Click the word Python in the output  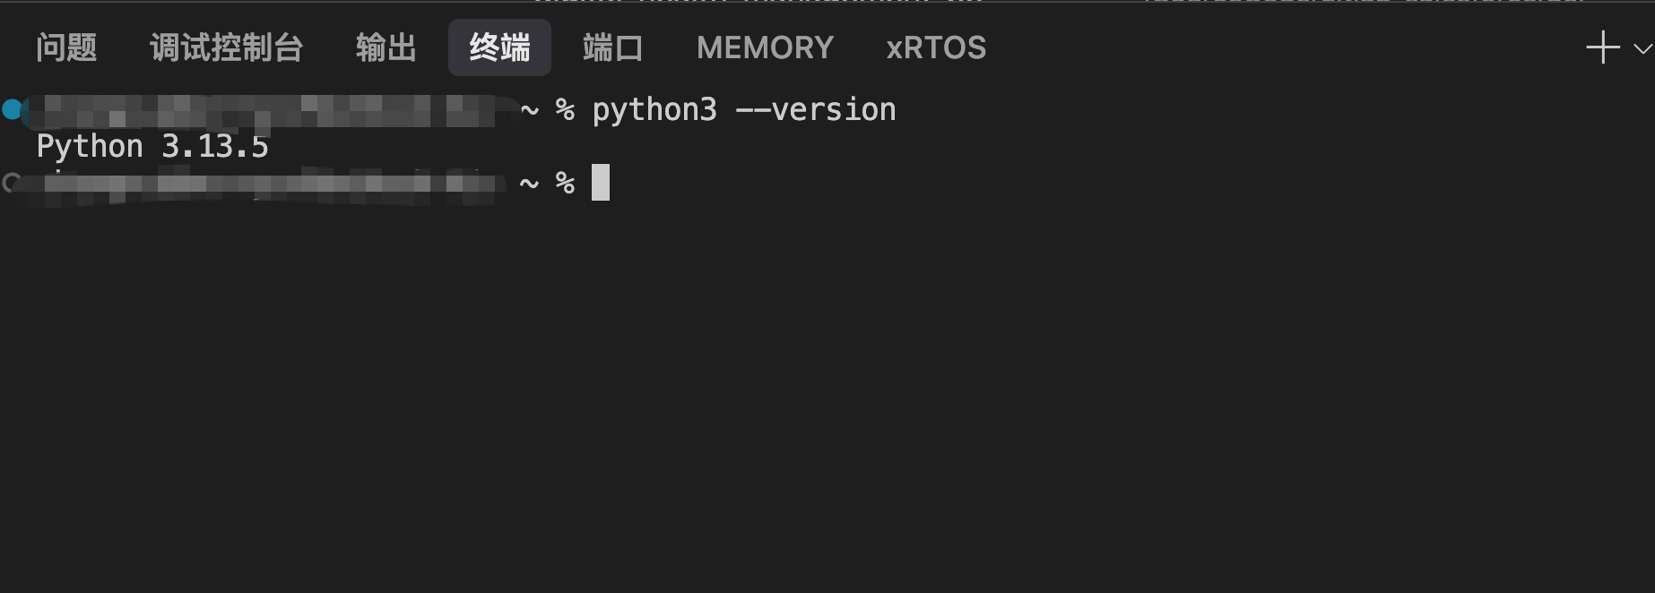coord(90,146)
